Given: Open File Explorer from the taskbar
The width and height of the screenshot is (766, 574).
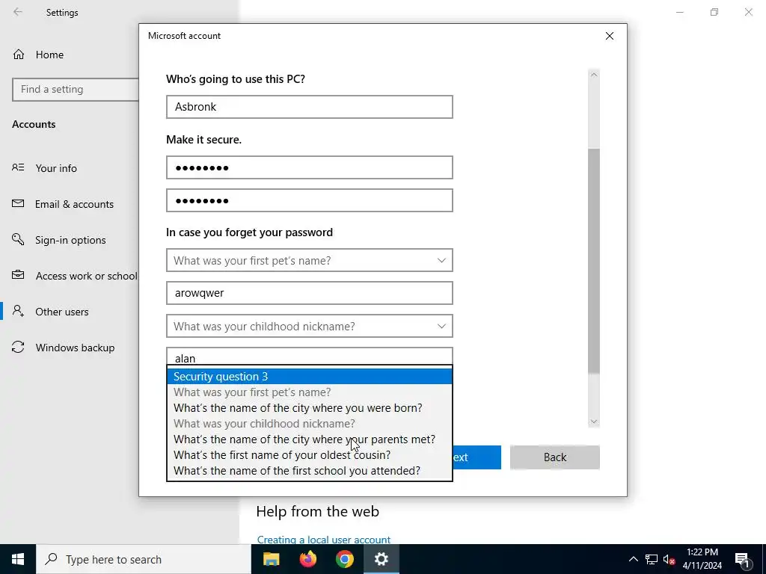Looking at the screenshot, I should [x=271, y=559].
